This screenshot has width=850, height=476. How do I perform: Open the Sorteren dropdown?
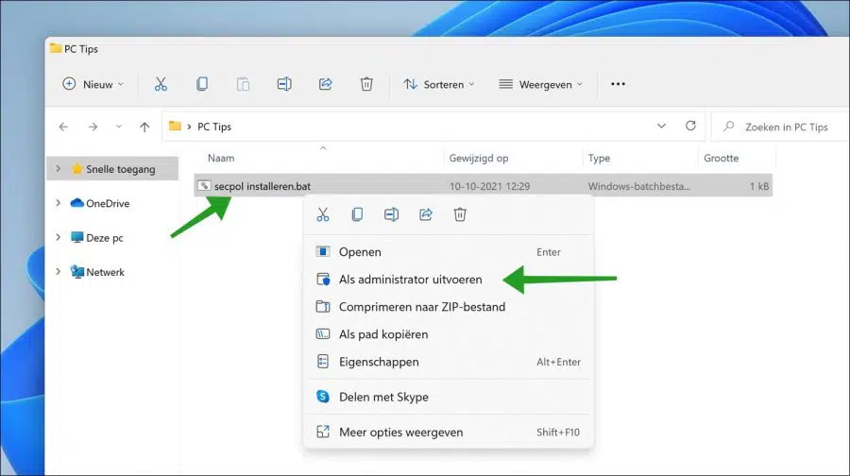(438, 84)
